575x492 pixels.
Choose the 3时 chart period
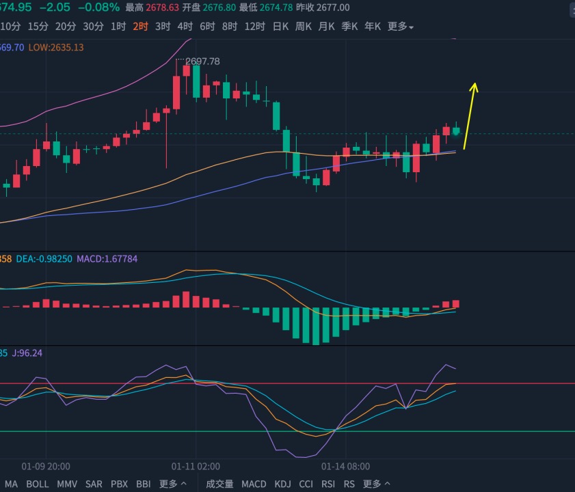point(163,27)
